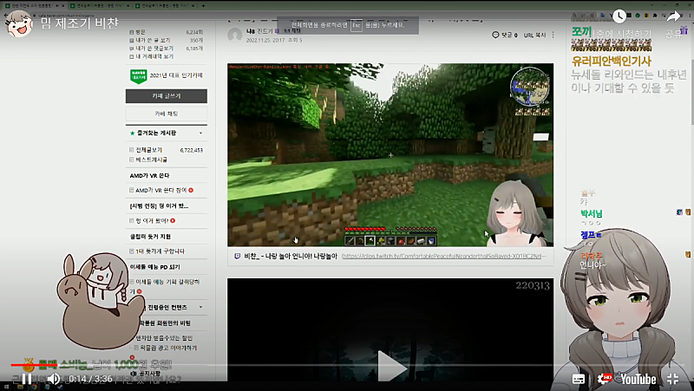Click the '카페 글쓰기' button

166,96
